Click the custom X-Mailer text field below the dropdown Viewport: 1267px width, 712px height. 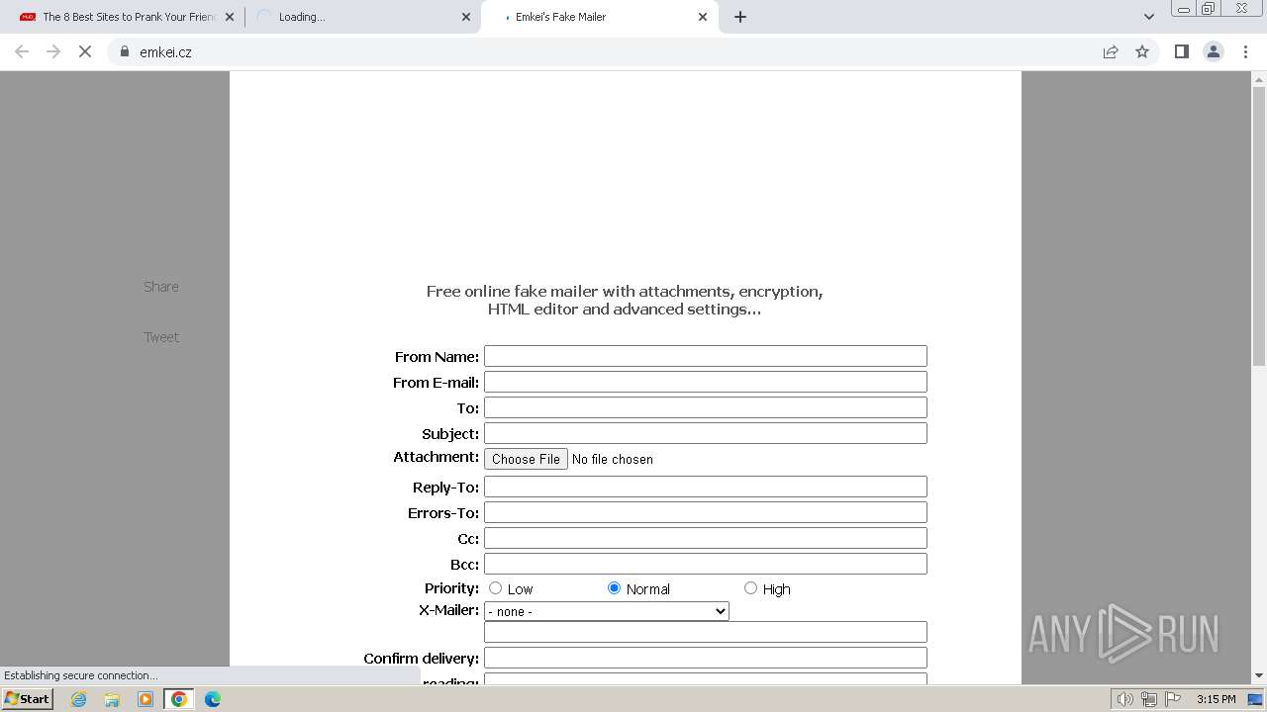pyautogui.click(x=706, y=632)
